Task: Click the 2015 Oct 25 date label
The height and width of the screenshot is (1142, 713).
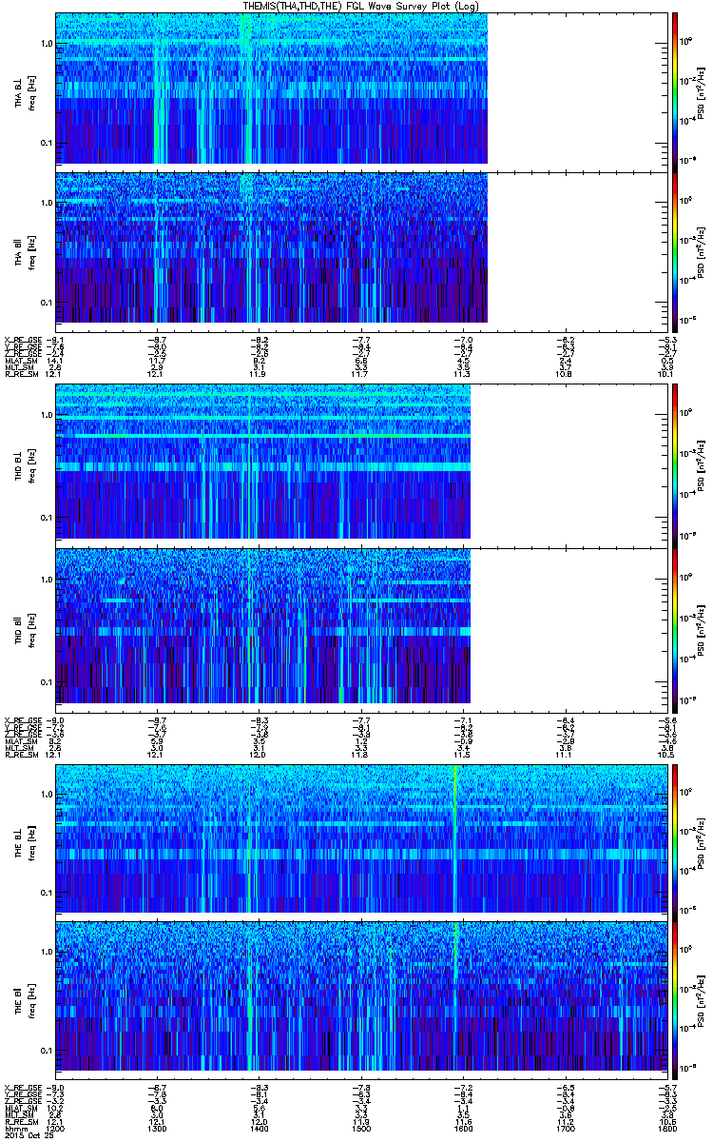Action: click(x=29, y=1134)
